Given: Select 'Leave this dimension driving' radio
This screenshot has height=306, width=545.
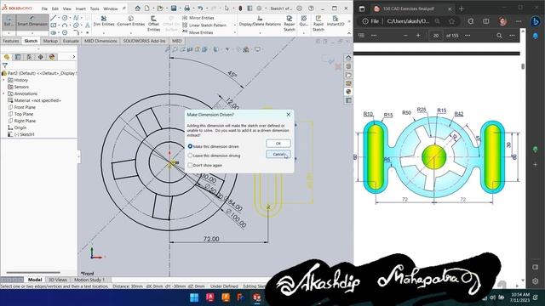Looking at the screenshot, I should [x=190, y=156].
